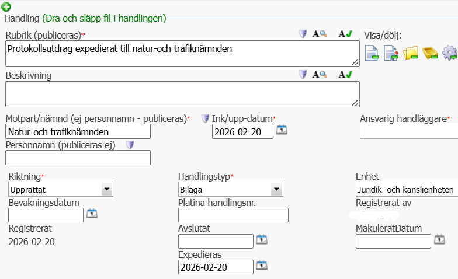Open calendar picker for Bevakningsdatum
Image resolution: width=458 pixels, height=279 pixels.
click(x=92, y=214)
